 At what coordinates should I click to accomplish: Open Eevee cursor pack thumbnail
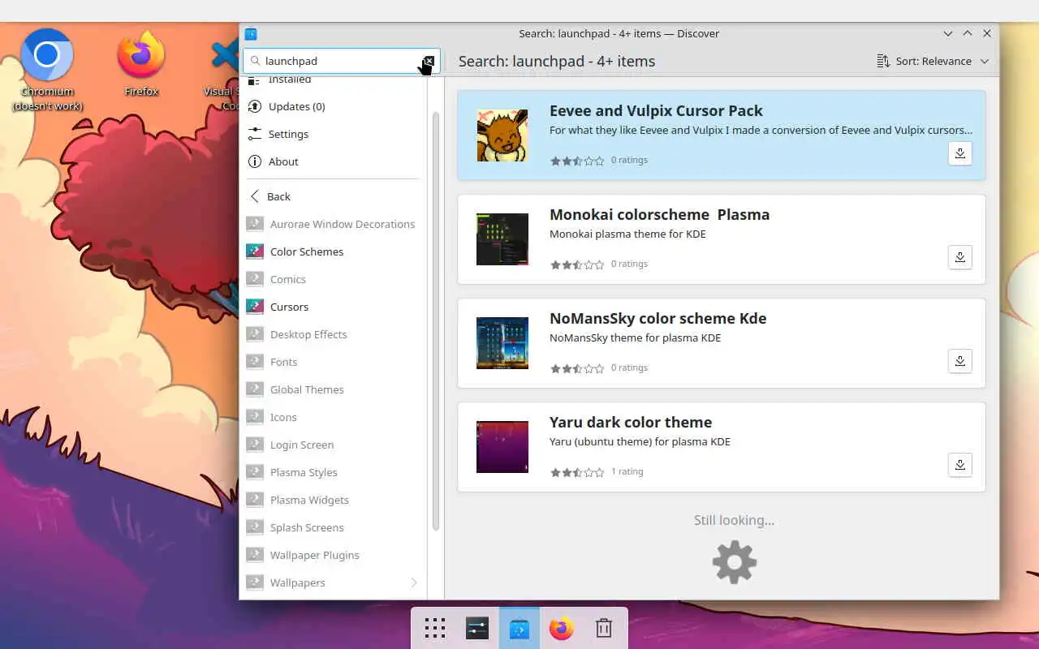coord(502,135)
